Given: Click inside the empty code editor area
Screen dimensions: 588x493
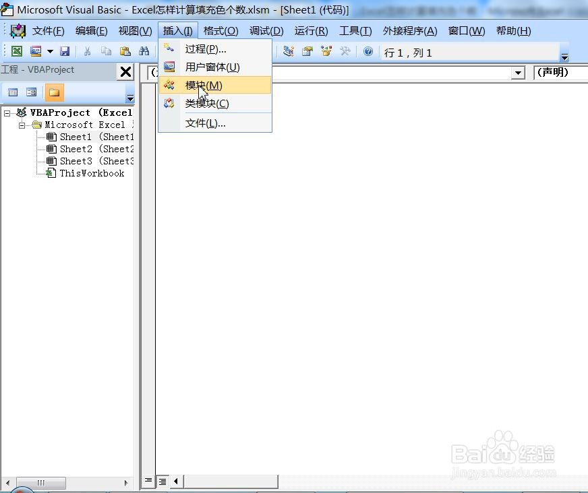Looking at the screenshot, I should (372, 277).
